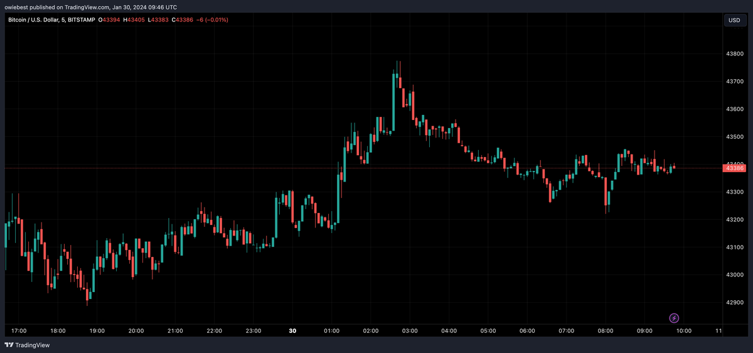The image size is (753, 353).
Task: Click the 21:00 time axis label
Action: point(175,330)
